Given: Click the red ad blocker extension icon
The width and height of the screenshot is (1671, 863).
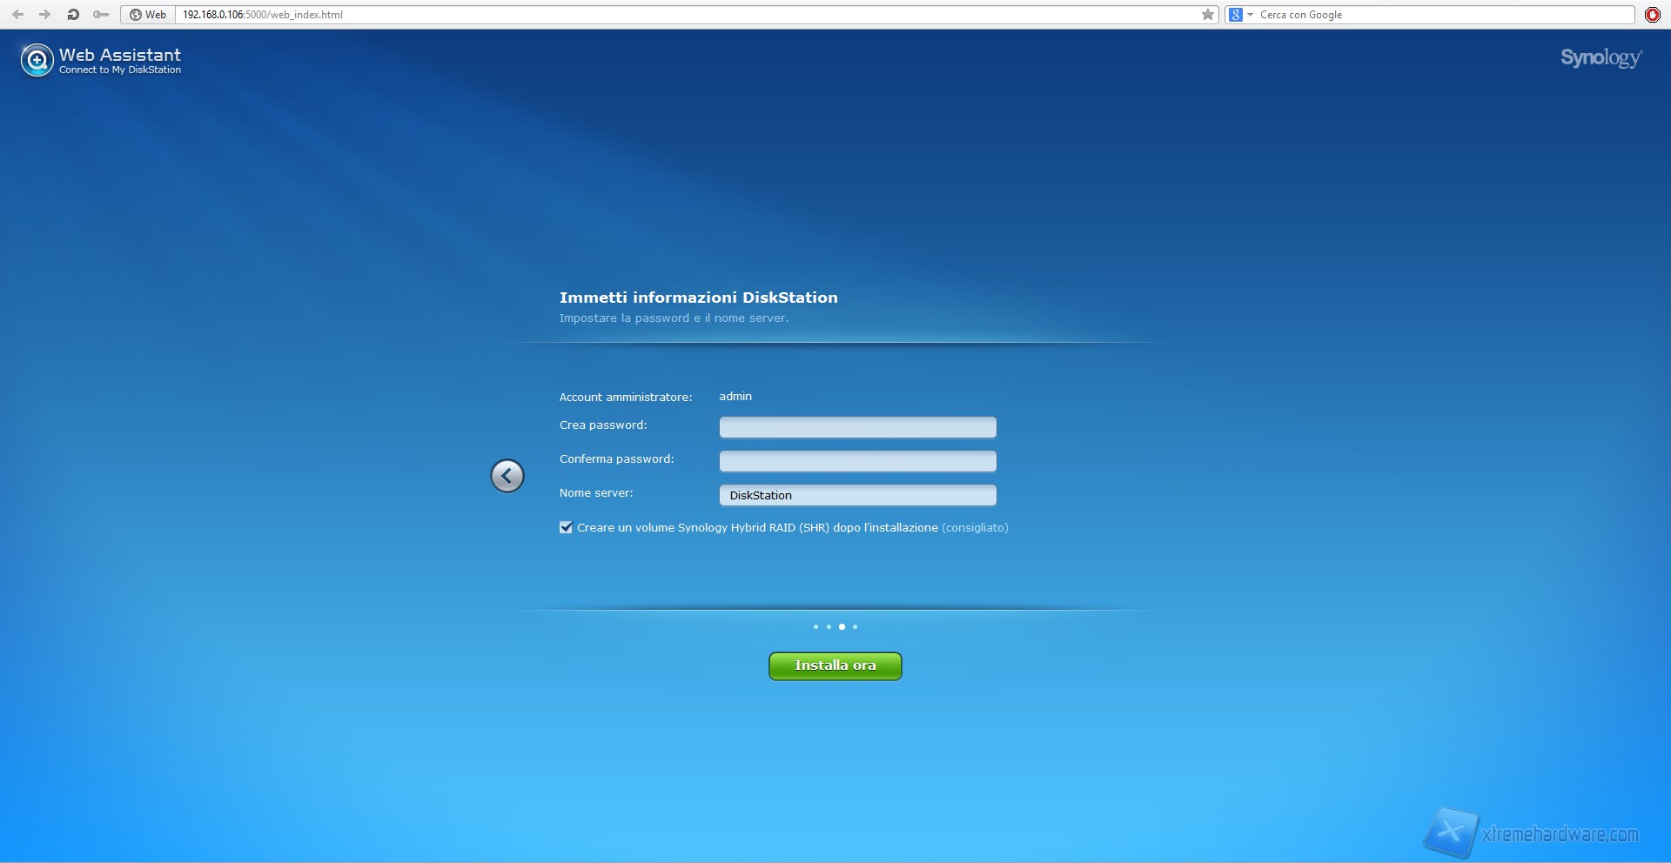Looking at the screenshot, I should click(1652, 15).
